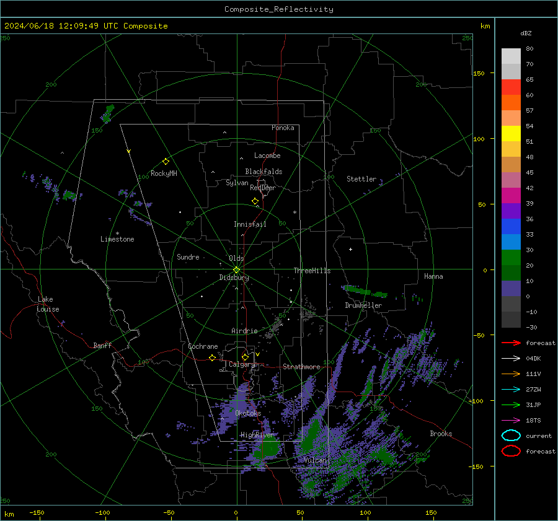558x521 pixels.
Task: Click the Lacombe city label
Action: (x=267, y=155)
